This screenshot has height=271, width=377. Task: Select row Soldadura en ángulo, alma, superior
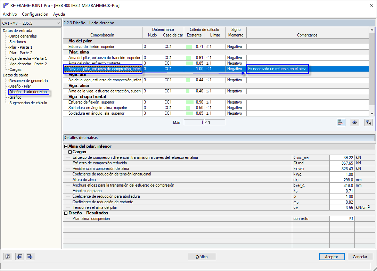pyautogui.click(x=216, y=108)
